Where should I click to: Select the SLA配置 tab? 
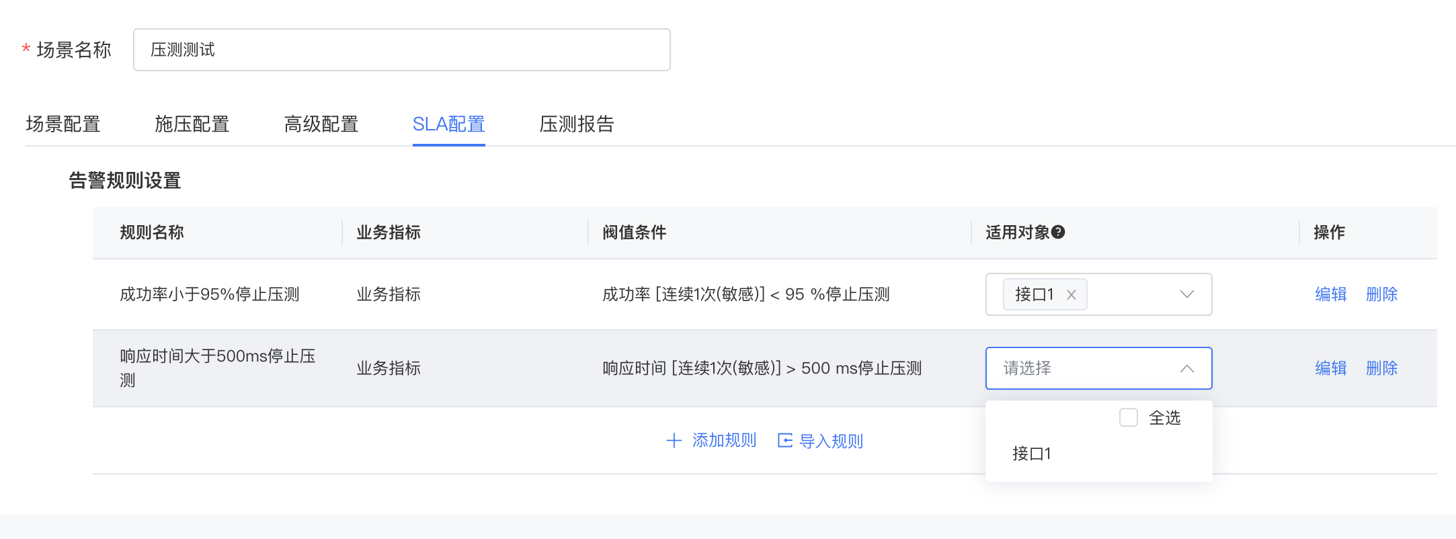tap(448, 124)
